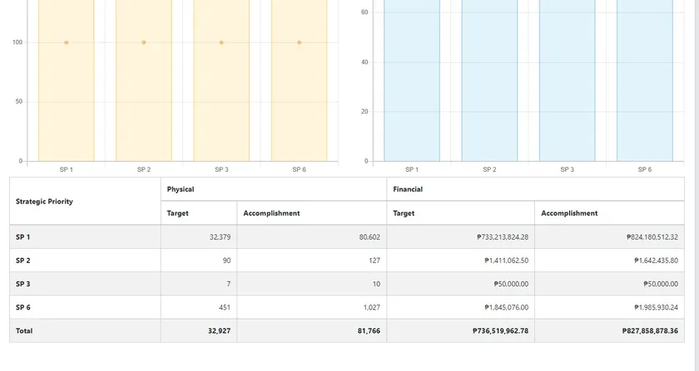Click the 90 physical target cell
699x371 pixels.
199,261
